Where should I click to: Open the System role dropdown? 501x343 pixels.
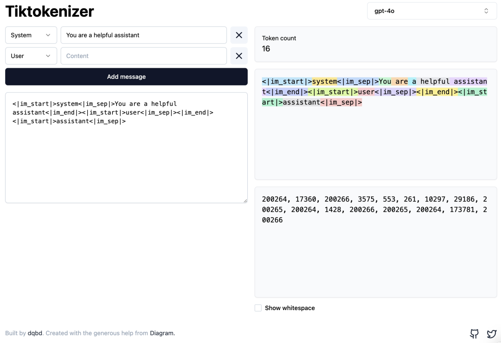31,35
